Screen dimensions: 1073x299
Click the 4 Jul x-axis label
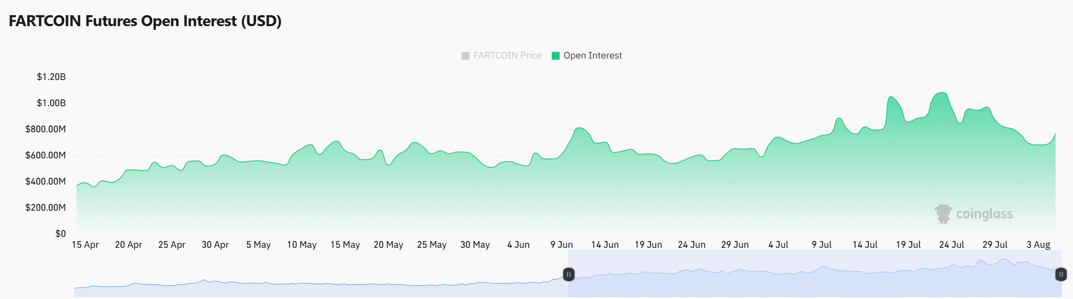click(x=778, y=245)
